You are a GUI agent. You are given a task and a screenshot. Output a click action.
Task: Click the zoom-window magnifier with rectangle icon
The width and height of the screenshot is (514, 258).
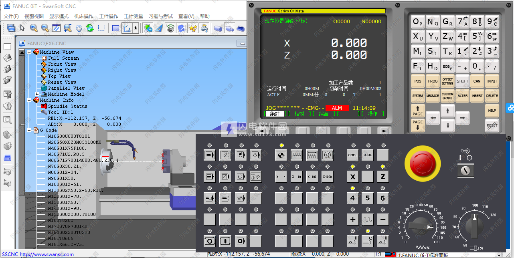pos(68,28)
